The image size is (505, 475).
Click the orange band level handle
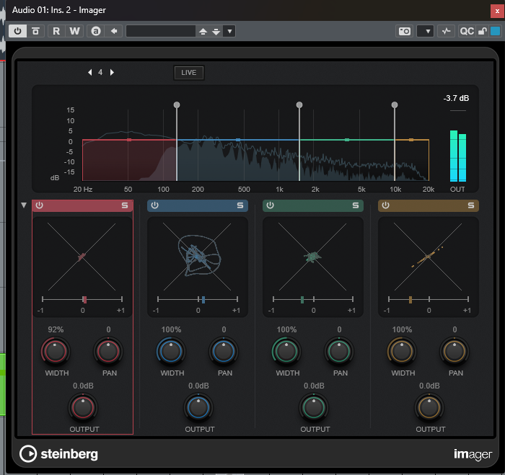pyautogui.click(x=411, y=140)
